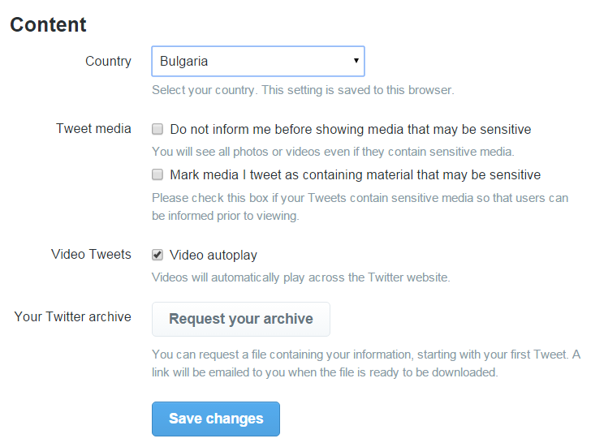Image resolution: width=591 pixels, height=447 pixels.
Task: Click the 'Do not inform me before showing media' label
Action: [351, 130]
